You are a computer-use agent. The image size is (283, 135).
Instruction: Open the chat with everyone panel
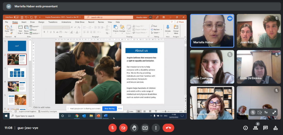tap(265, 128)
